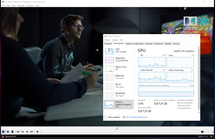Switch to the Detalhes tab
Viewport: 215px width, 139px height.
click(168, 43)
